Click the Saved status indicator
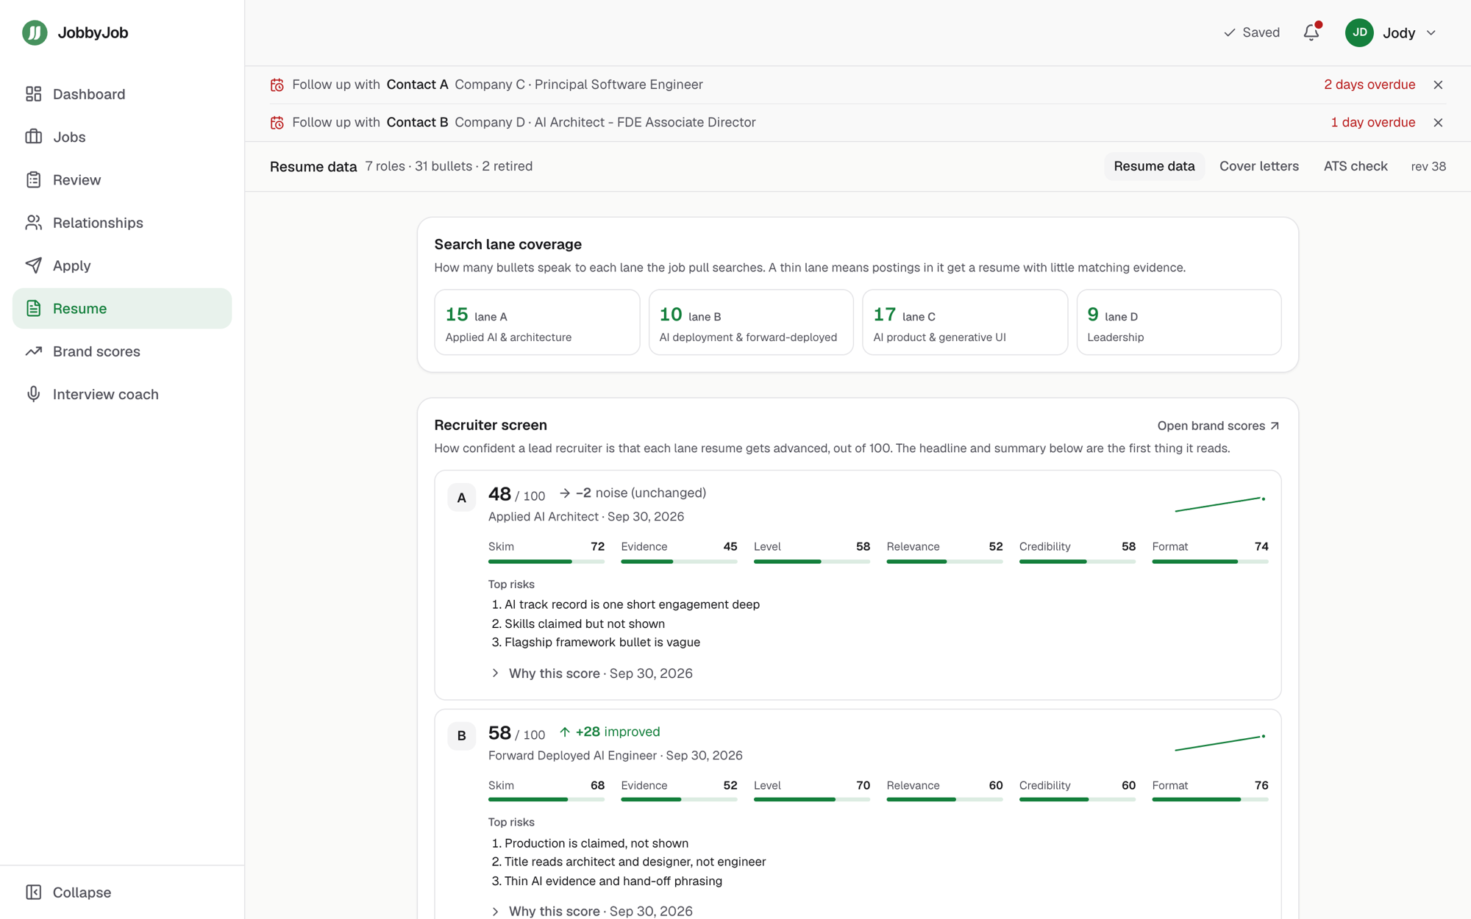 [x=1251, y=32]
